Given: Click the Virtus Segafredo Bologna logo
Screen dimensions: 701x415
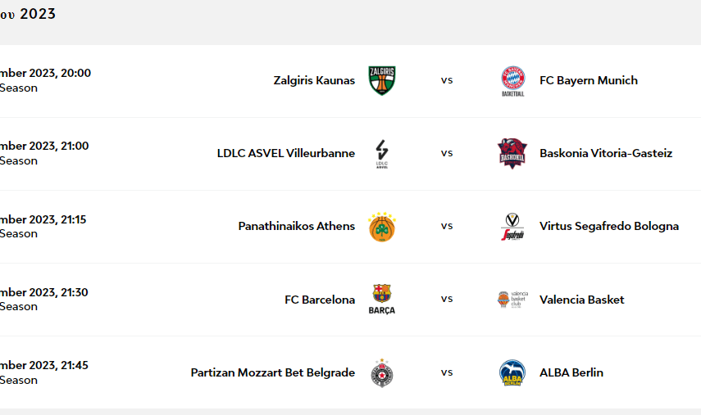Looking at the screenshot, I should click(513, 226).
